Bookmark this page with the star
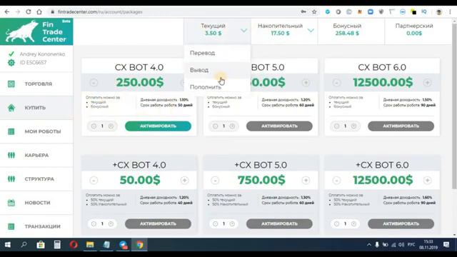The image size is (457, 257). [314, 12]
